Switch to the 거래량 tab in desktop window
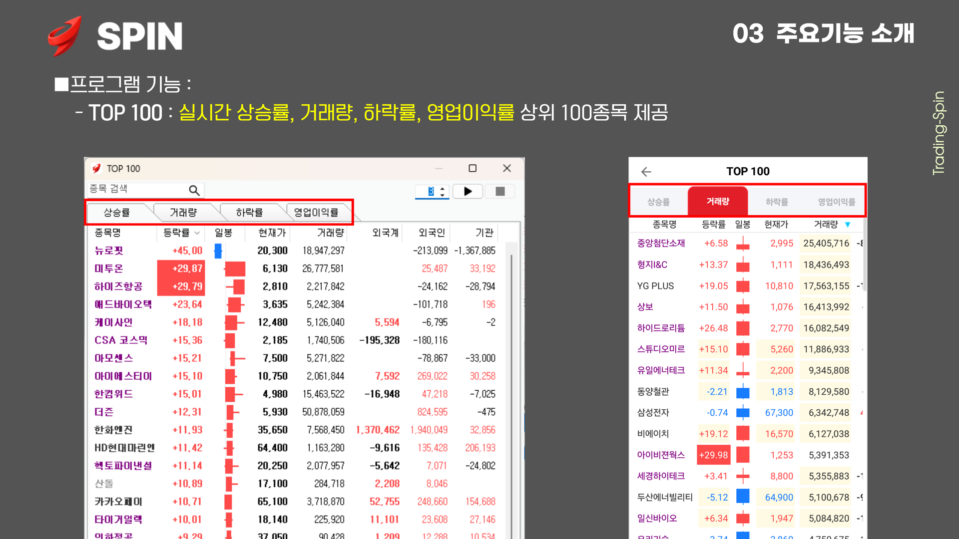 [183, 213]
